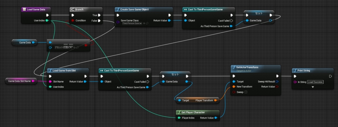Click exec output pin of Create Save Game Object

tap(170, 15)
